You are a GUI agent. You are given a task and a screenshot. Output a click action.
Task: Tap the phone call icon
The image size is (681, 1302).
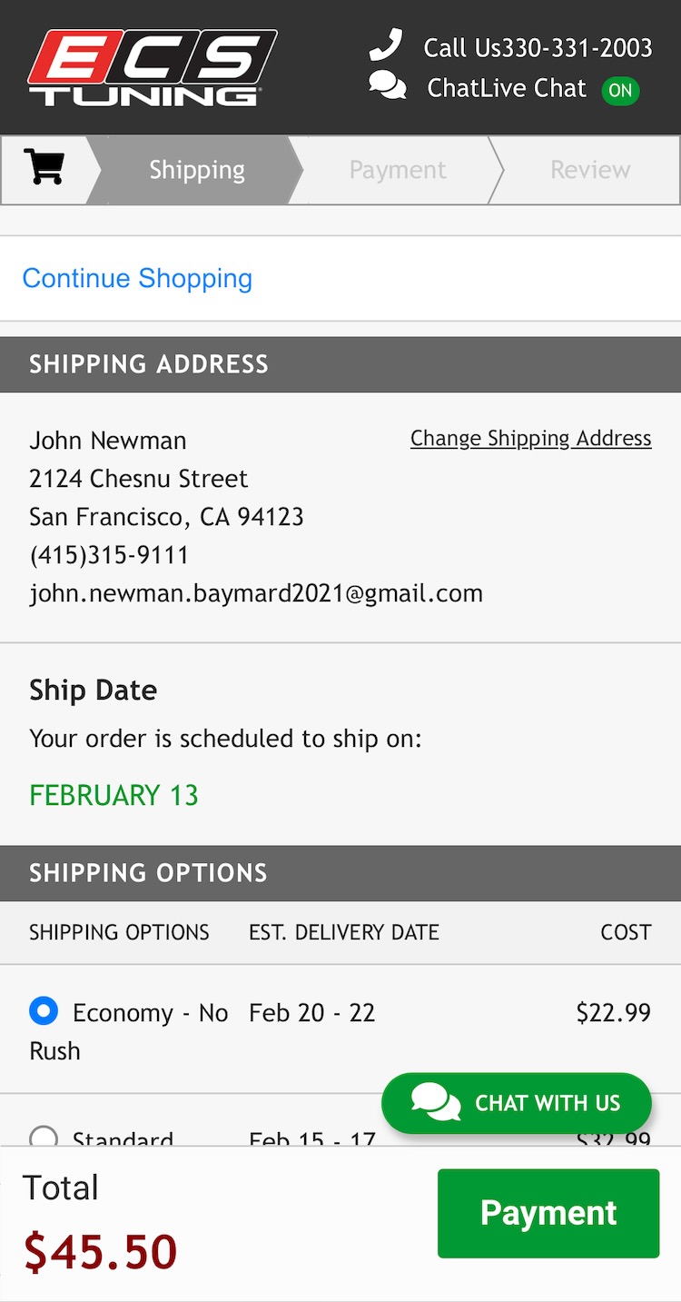tap(386, 45)
